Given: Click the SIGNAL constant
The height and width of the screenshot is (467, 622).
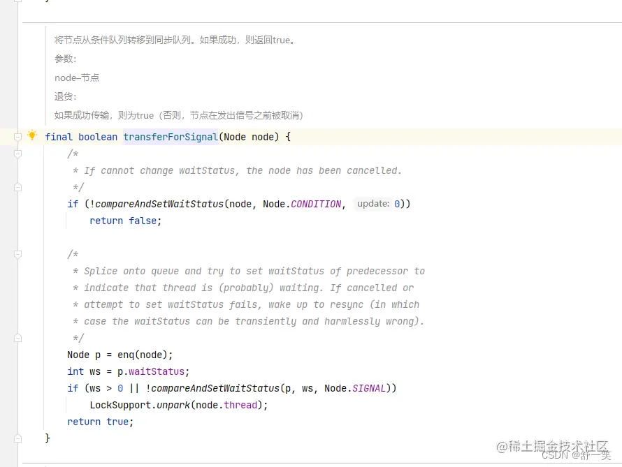Looking at the screenshot, I should click(368, 389).
